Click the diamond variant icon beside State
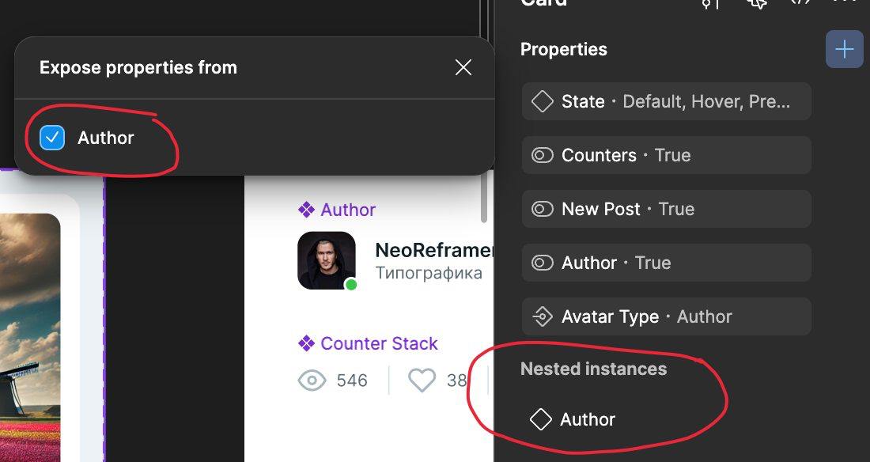Image resolution: width=870 pixels, height=462 pixels. click(542, 101)
